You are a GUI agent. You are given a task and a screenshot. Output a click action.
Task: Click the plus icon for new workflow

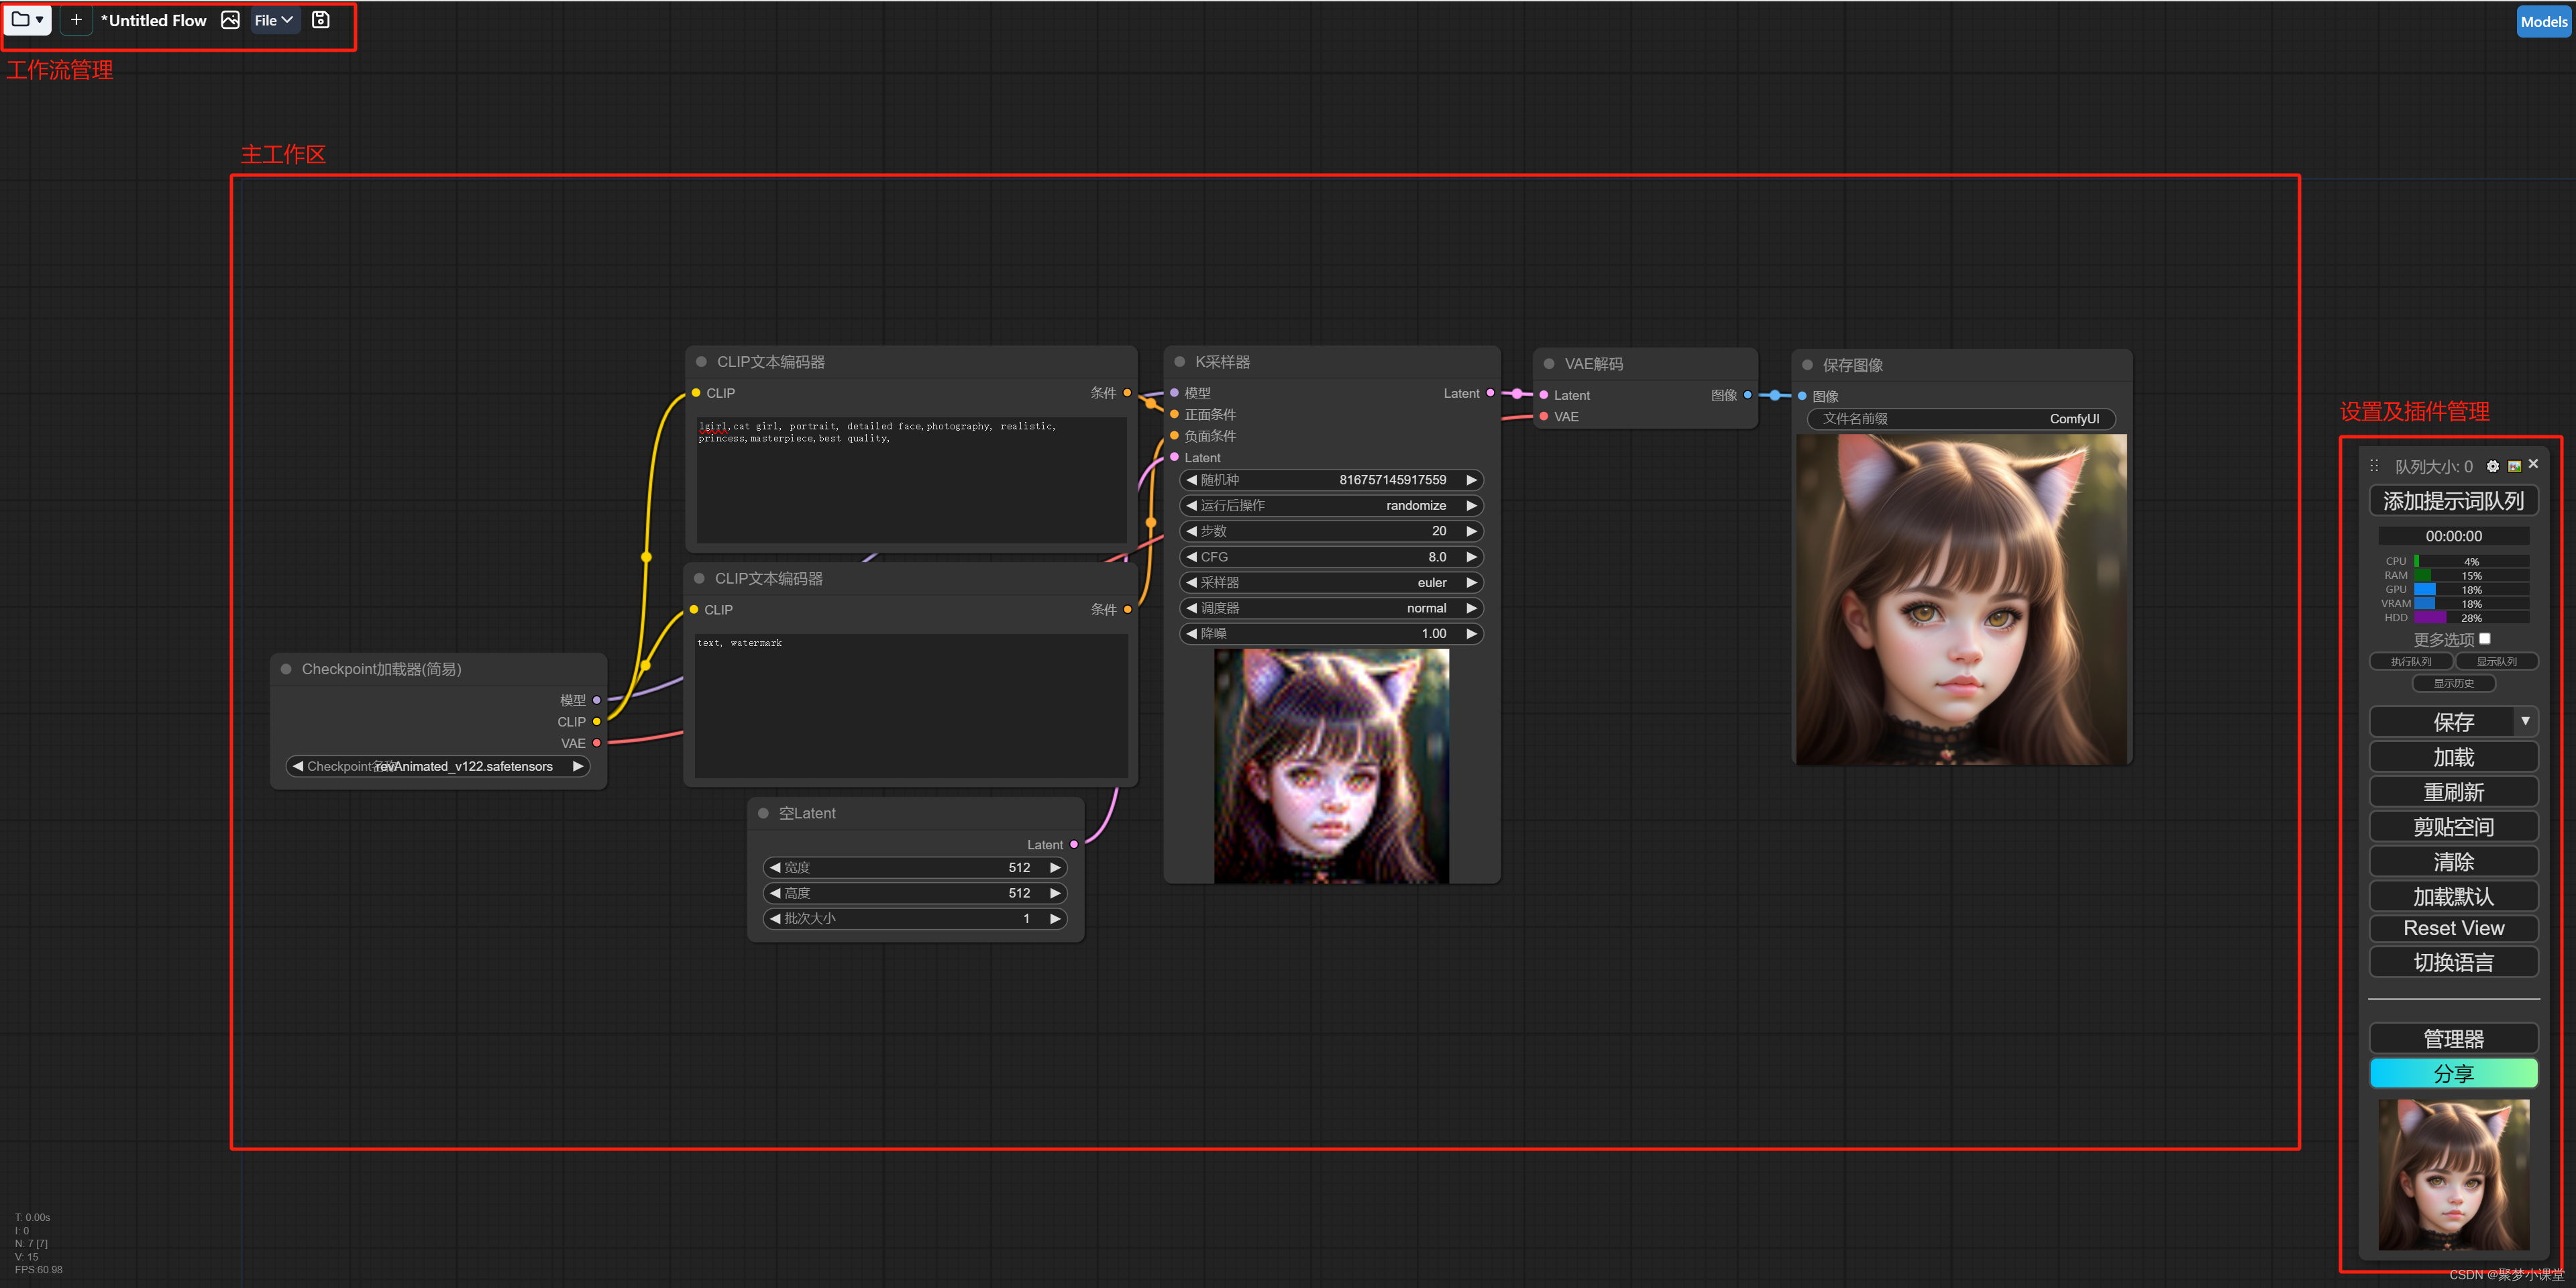[x=76, y=20]
